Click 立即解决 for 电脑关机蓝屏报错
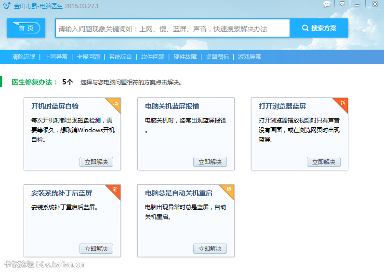Viewport: 384px width, 272px height. pyautogui.click(x=210, y=162)
